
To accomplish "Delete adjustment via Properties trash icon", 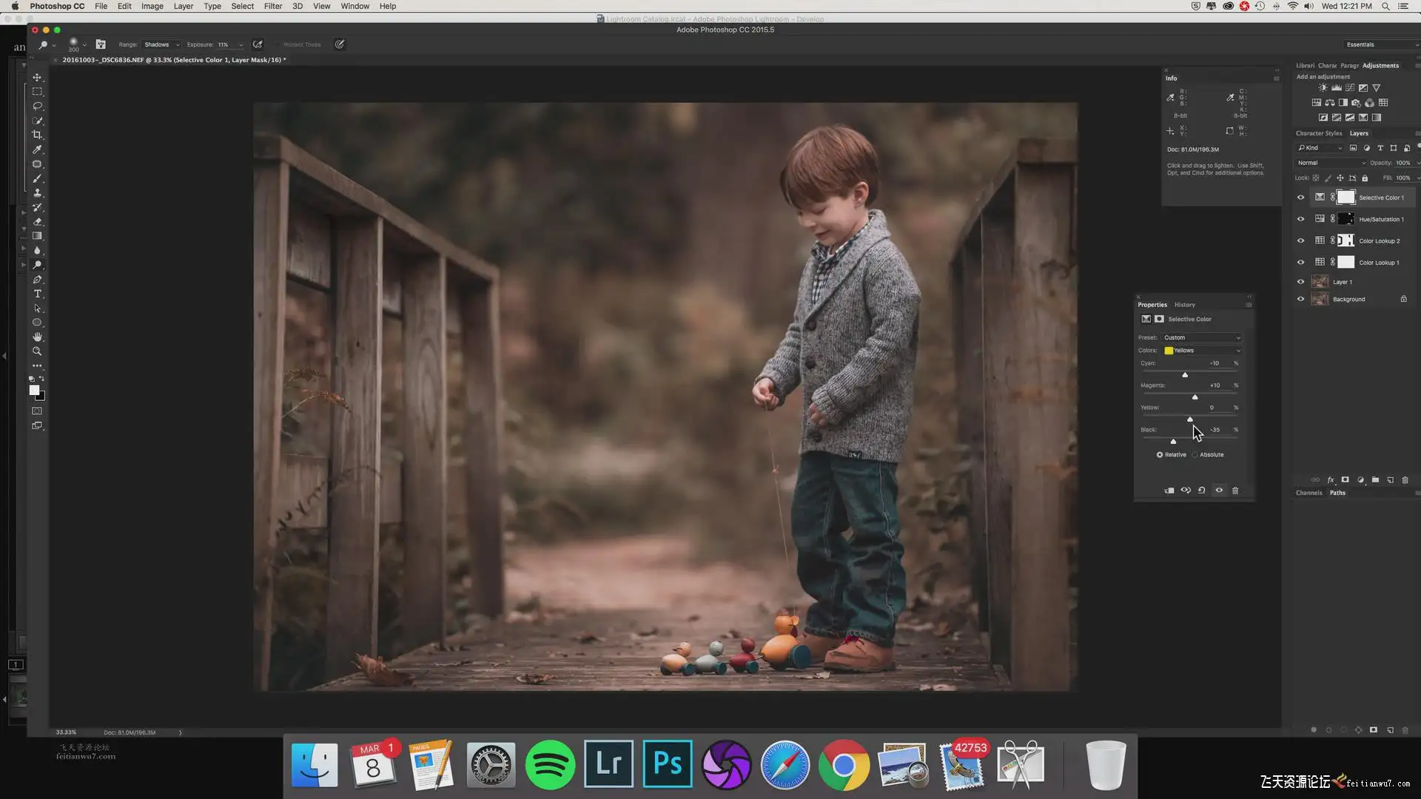I will (1235, 490).
